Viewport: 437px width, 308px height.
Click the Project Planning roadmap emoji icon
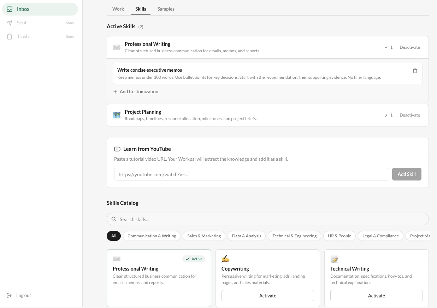tap(117, 115)
